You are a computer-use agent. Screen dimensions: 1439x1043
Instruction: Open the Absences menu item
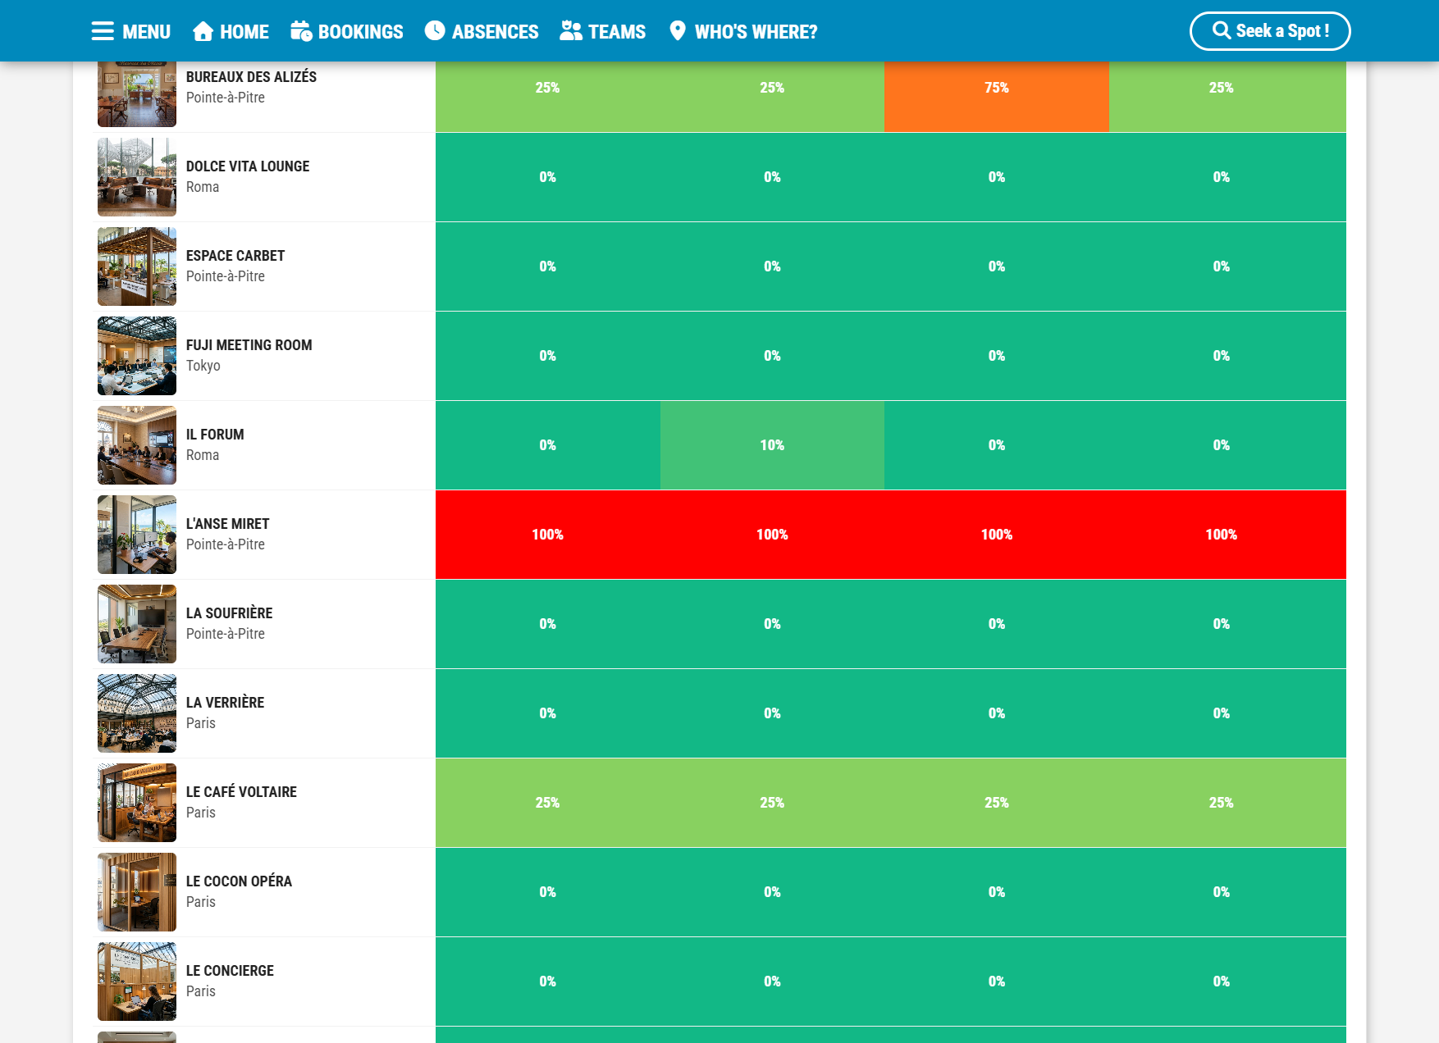click(x=482, y=31)
